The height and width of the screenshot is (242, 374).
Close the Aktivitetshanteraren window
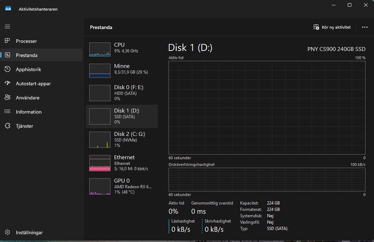tap(366, 5)
